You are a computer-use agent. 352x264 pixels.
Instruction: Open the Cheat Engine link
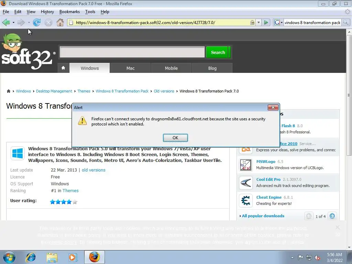(269, 197)
